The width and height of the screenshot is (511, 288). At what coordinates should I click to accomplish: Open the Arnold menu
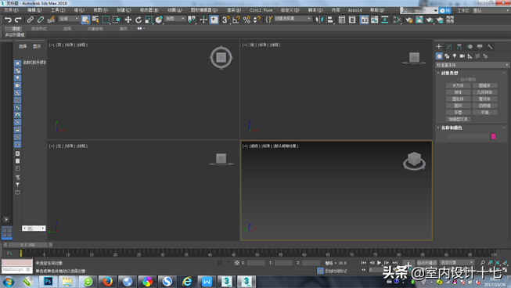pyautogui.click(x=354, y=10)
